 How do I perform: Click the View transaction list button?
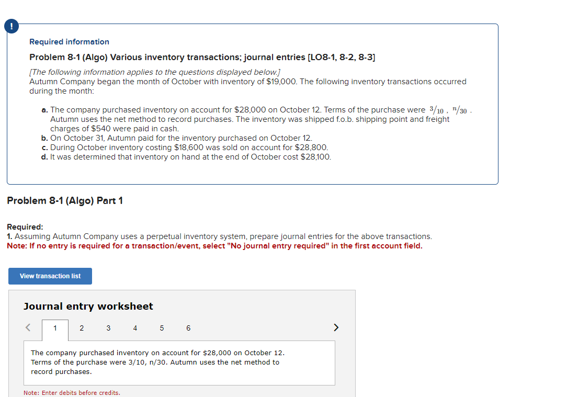coord(50,276)
